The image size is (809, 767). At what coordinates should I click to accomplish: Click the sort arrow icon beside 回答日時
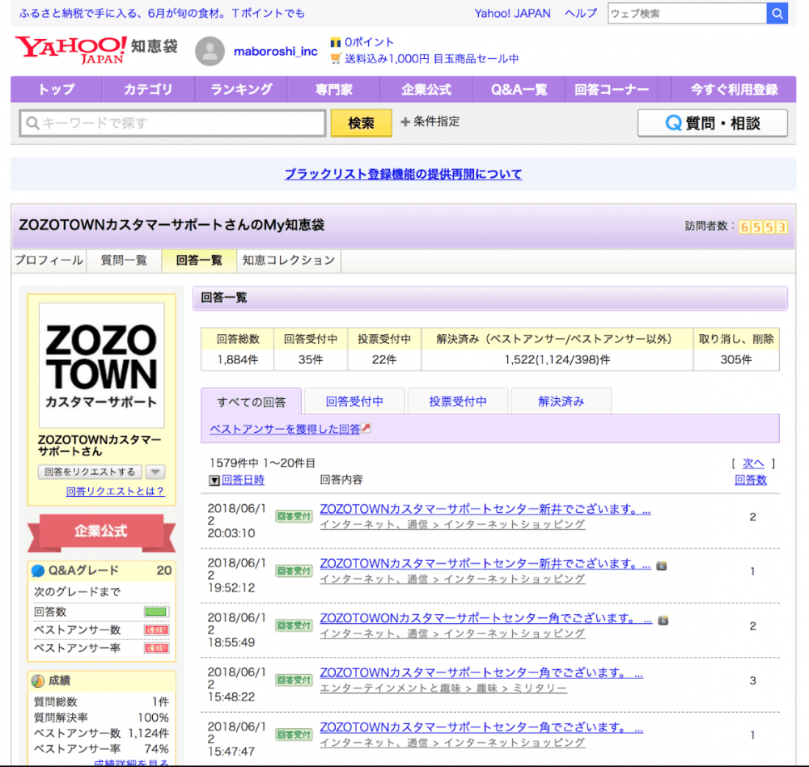pos(214,481)
